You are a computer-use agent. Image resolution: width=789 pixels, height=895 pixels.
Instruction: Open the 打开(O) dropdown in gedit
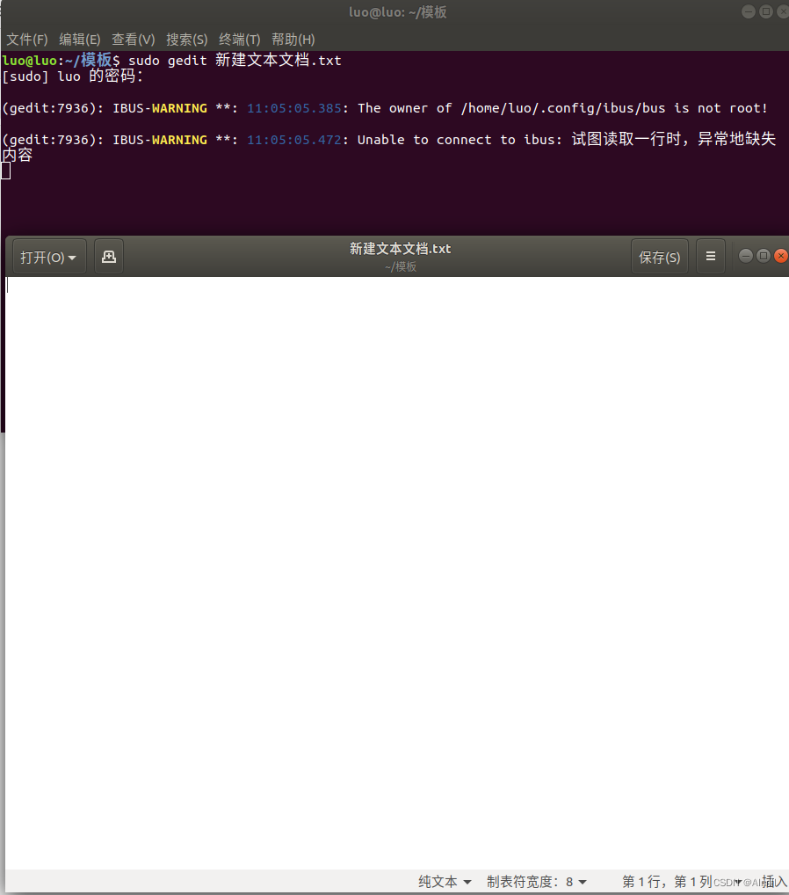pos(47,256)
